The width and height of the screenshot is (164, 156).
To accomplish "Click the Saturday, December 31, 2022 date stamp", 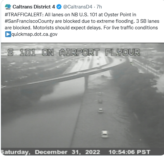I will (x=51, y=152).
